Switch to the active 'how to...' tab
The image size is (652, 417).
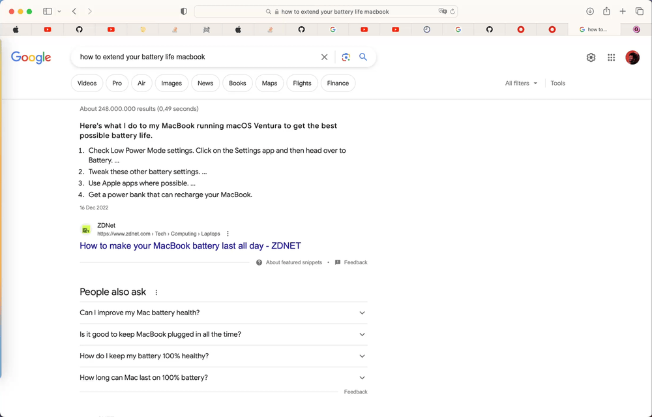[x=593, y=29]
